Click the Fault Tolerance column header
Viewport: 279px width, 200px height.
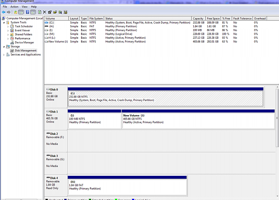click(242, 18)
